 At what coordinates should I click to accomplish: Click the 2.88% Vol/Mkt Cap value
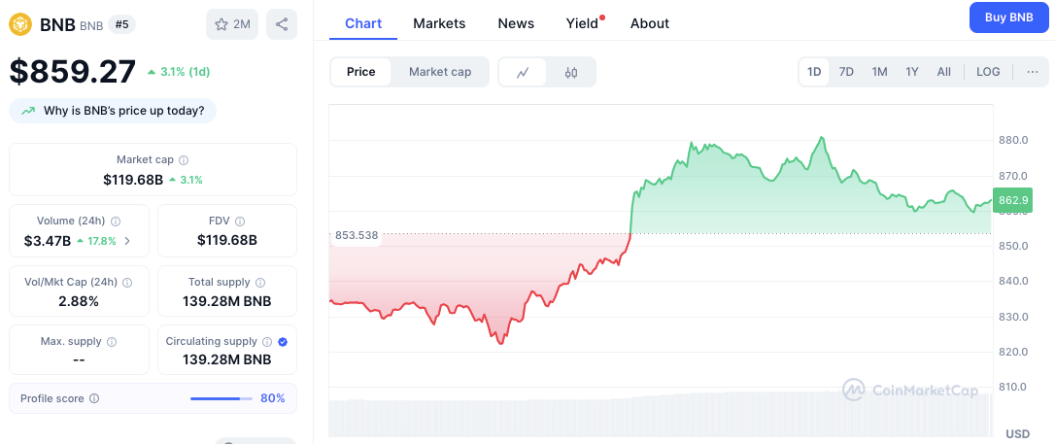pyautogui.click(x=79, y=301)
